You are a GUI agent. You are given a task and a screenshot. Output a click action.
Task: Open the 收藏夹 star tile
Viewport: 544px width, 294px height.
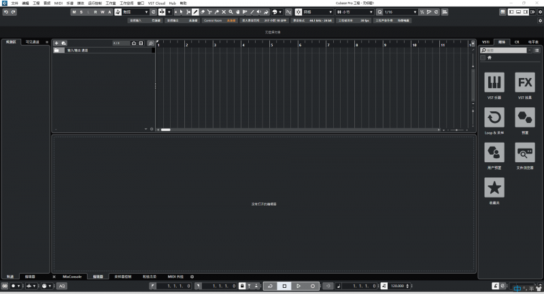click(x=494, y=187)
